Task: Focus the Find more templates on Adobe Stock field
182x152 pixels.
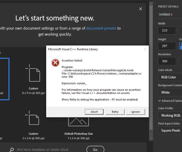Action: pos(42,149)
